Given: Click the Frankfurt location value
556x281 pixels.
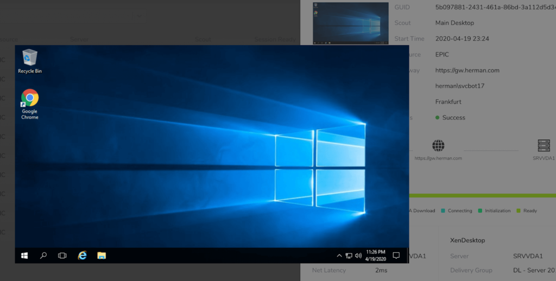Looking at the screenshot, I should click(448, 101).
